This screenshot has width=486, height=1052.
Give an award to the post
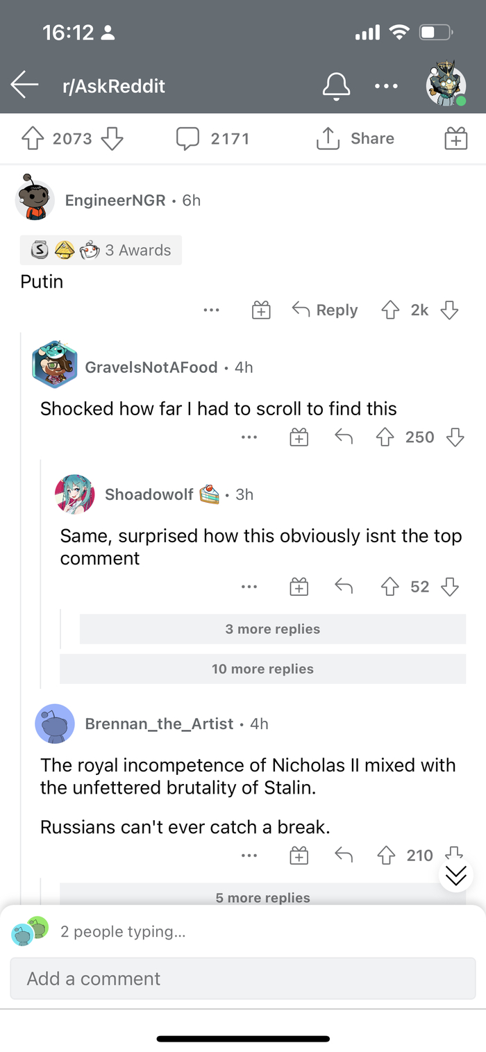[455, 139]
